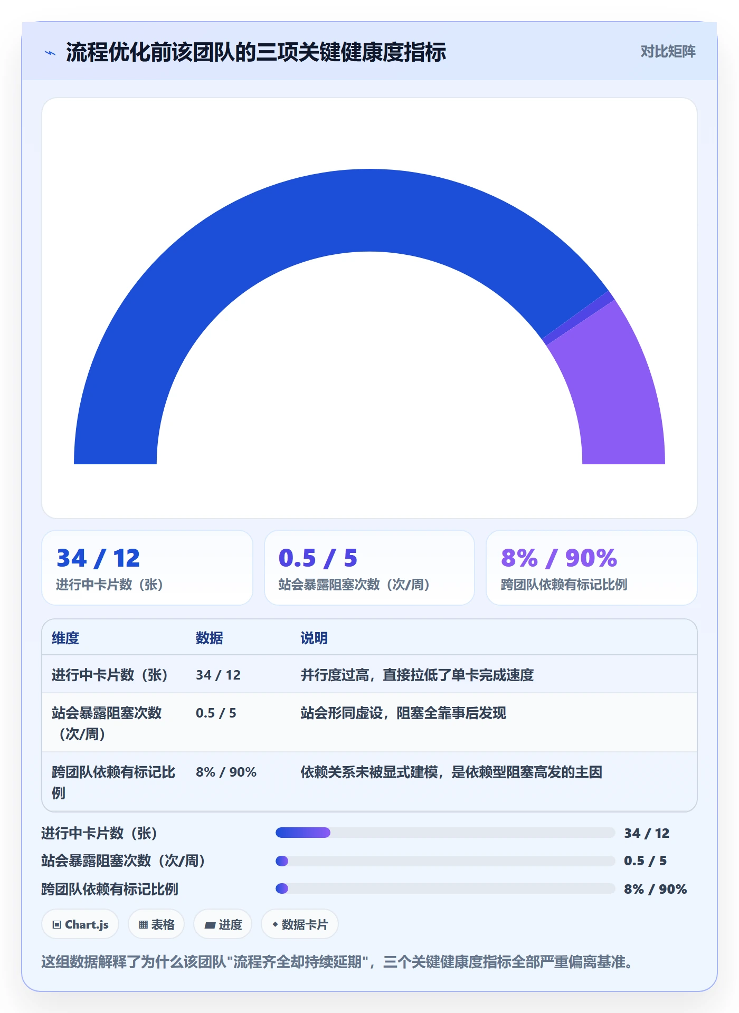Click the note 依赖关系未被显式建模，是依赖型阻塞高发的主因
This screenshot has width=739, height=1013.
pyautogui.click(x=451, y=772)
